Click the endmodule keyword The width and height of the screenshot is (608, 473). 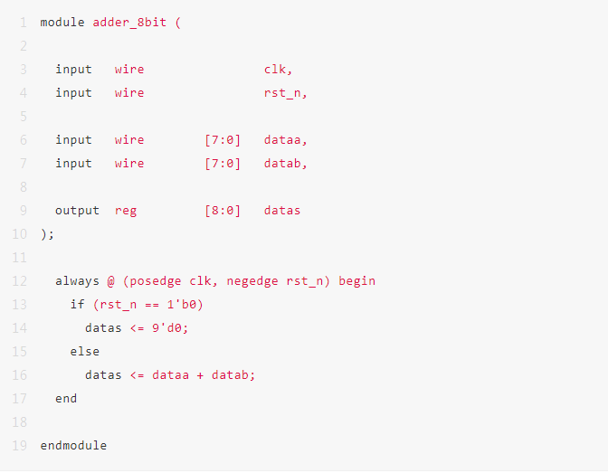[x=73, y=446]
